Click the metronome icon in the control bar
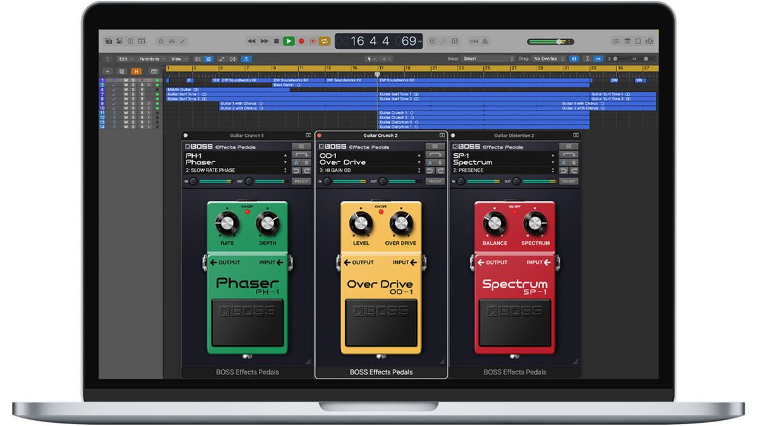The image size is (758, 426). pyautogui.click(x=485, y=40)
